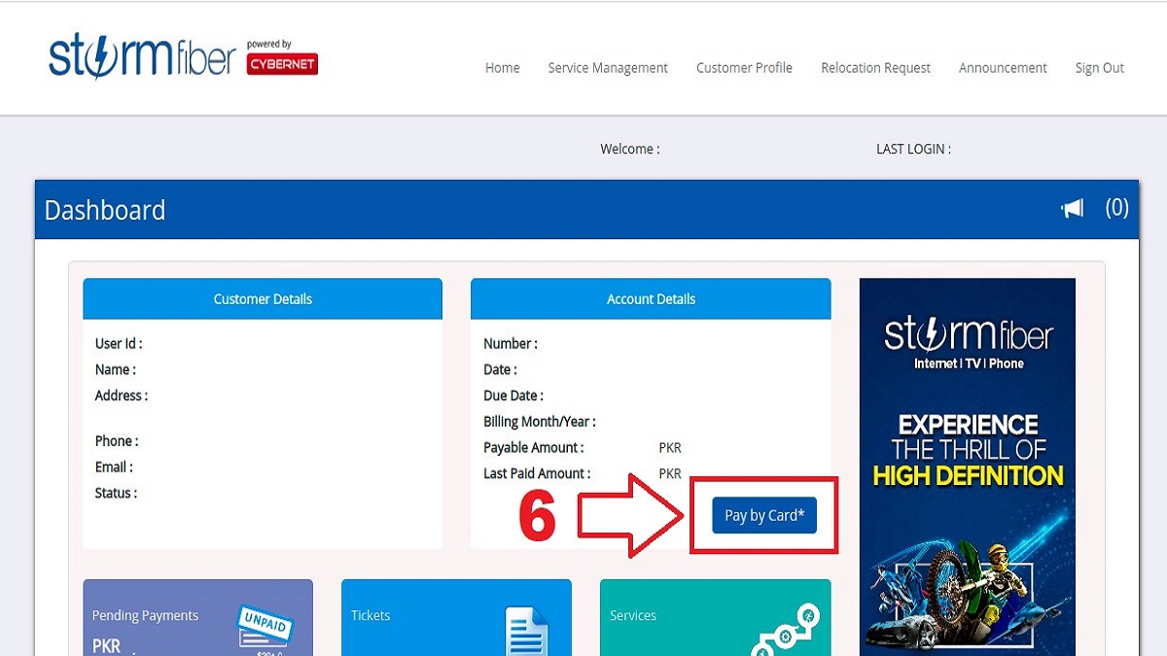Image resolution: width=1167 pixels, height=656 pixels.
Task: Click the 'Last Paid Amount :' label
Action: click(537, 474)
